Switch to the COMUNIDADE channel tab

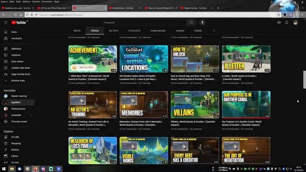[158, 31]
